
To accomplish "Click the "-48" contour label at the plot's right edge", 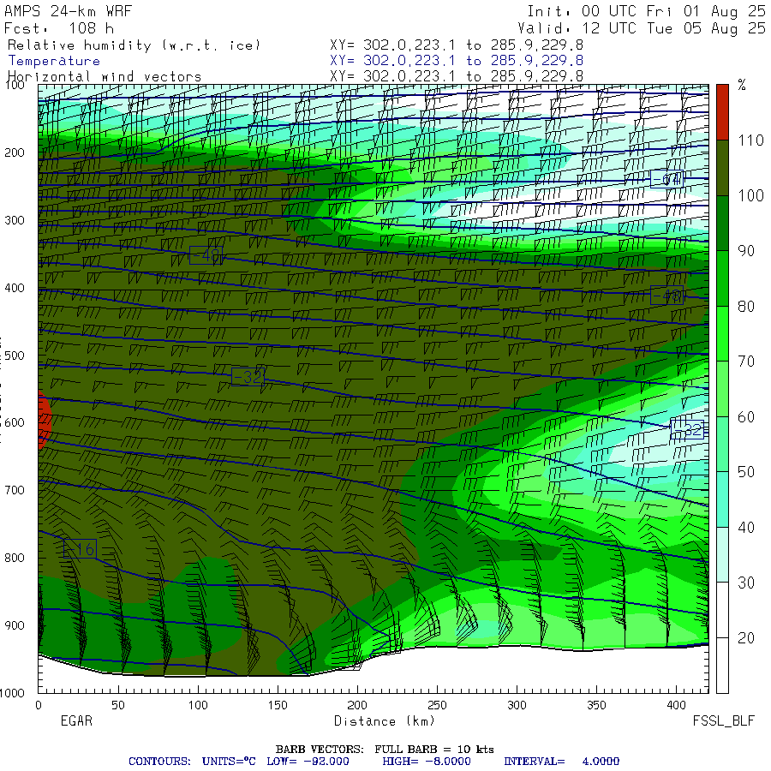I will (666, 295).
